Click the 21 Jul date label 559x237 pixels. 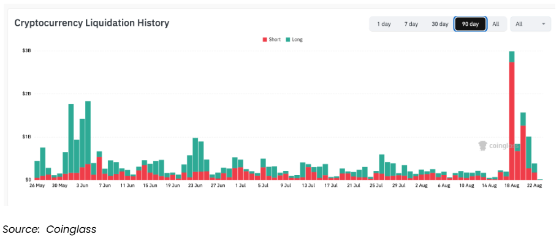tap(353, 186)
